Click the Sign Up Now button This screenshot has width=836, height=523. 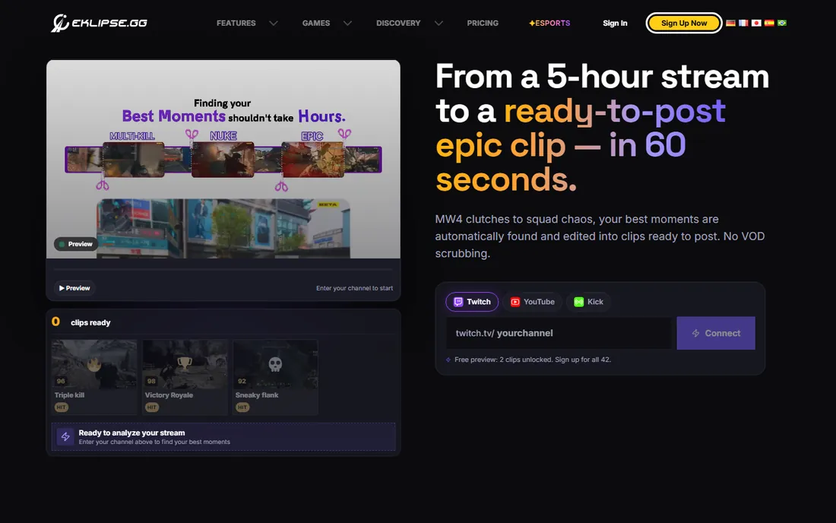coord(684,23)
